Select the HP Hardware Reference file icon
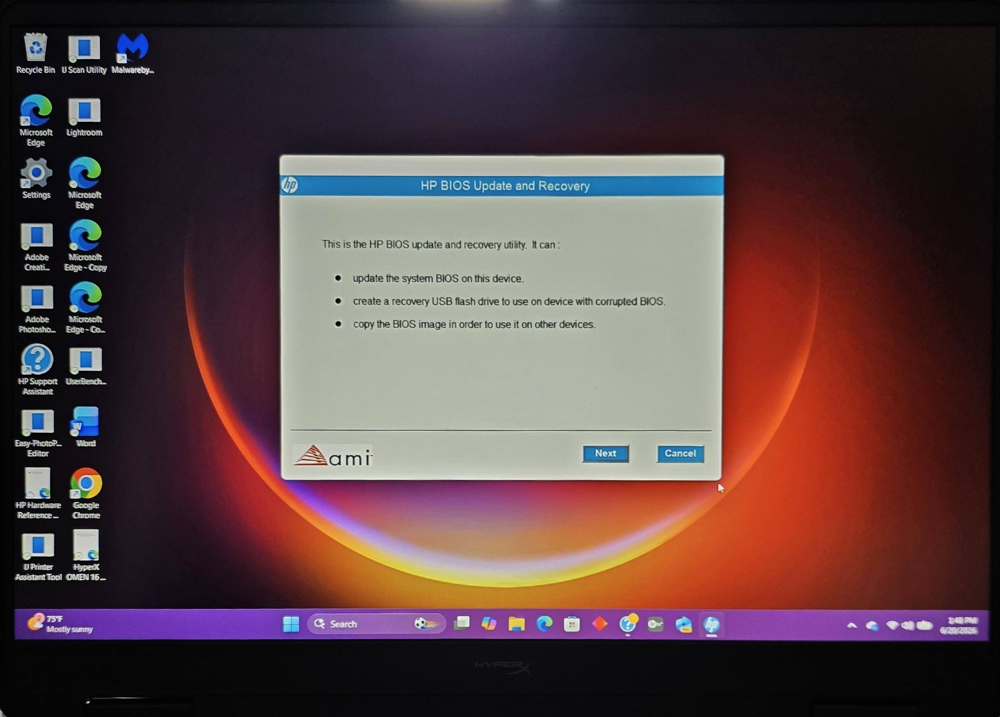Screen dimensions: 1000x717 [38, 494]
